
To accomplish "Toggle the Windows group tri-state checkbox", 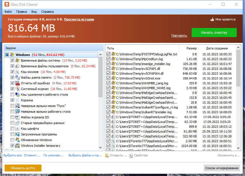I will click(x=7, y=55).
